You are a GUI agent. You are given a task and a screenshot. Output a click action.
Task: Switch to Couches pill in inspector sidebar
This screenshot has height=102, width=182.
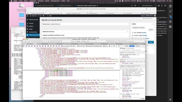[x=137, y=46]
